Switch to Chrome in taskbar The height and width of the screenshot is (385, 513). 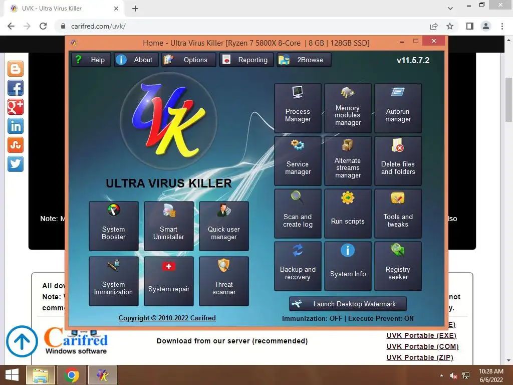[72, 375]
